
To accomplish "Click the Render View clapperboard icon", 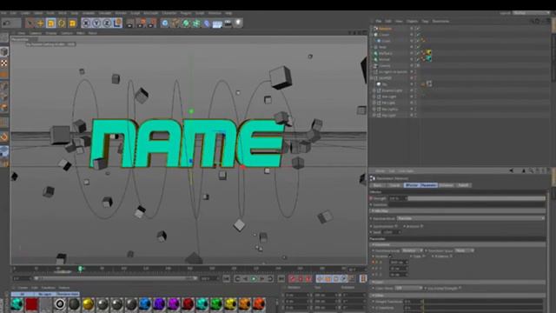I will (130, 23).
